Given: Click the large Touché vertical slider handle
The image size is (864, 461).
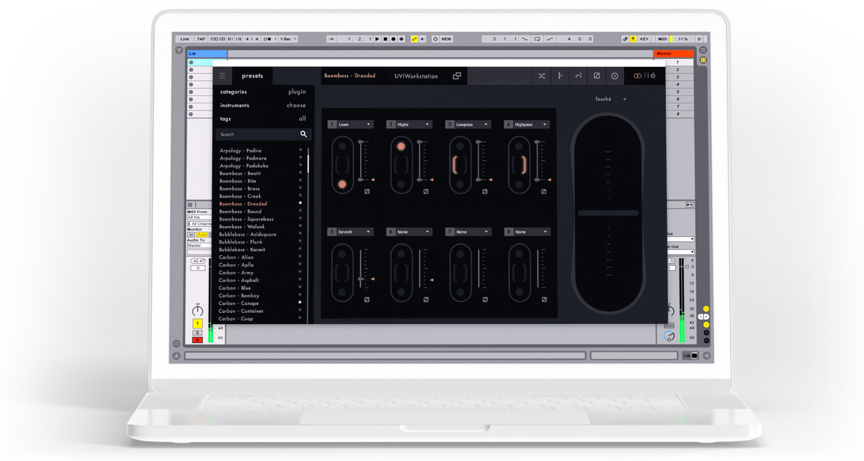Looking at the screenshot, I should coord(608,213).
